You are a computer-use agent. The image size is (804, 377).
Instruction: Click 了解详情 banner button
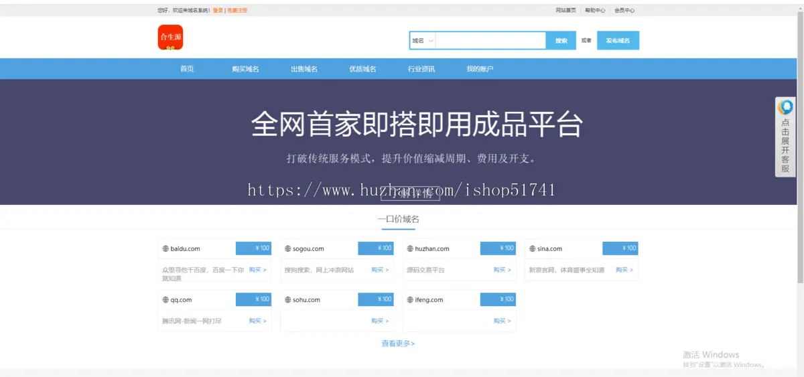[x=410, y=194]
